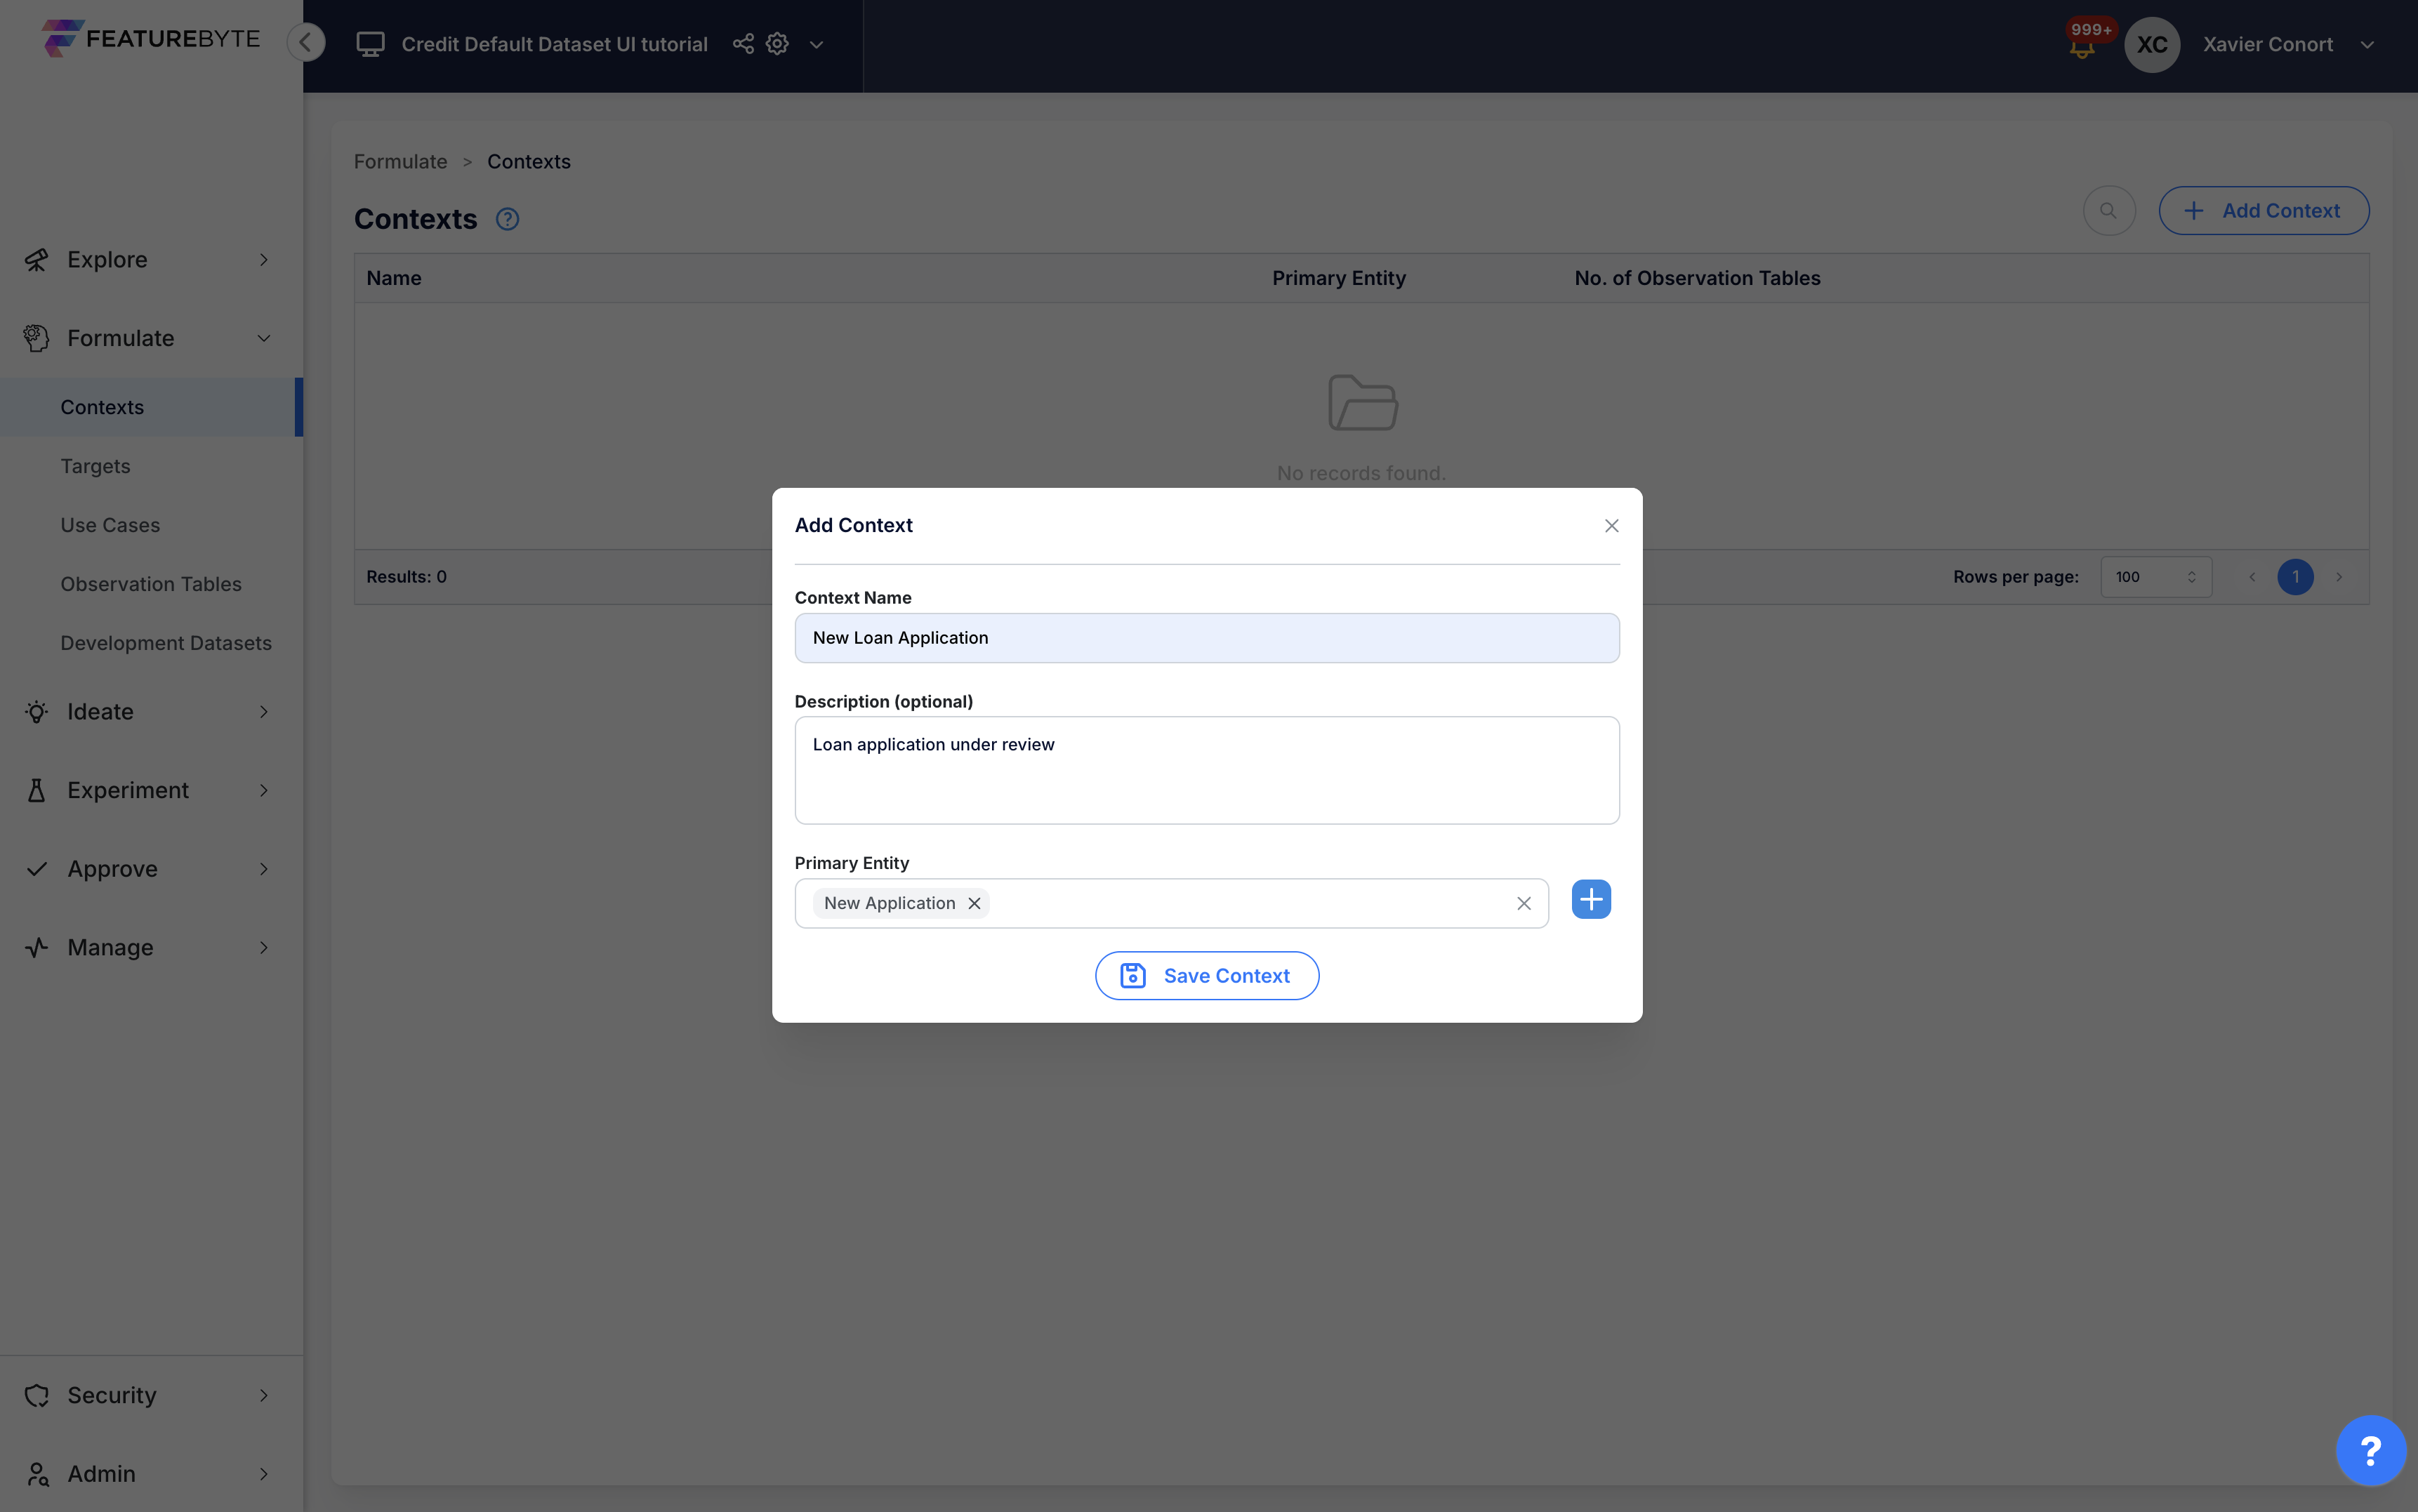Click the blue plus icon to create an entity
The height and width of the screenshot is (1512, 2418).
pos(1590,899)
